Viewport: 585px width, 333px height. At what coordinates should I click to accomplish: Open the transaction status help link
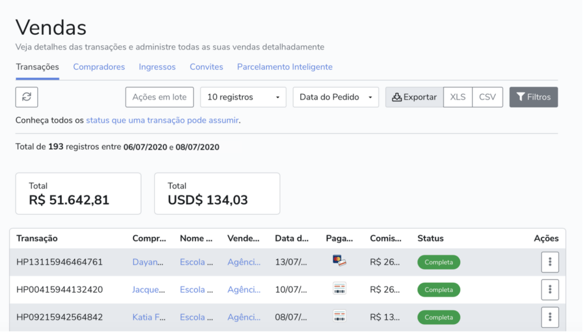[x=162, y=121]
